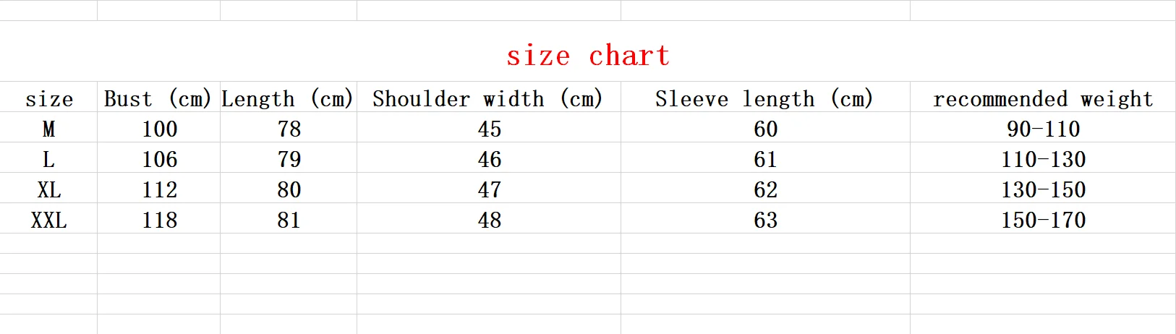Select the weight range 150-170 cell
The height and width of the screenshot is (334, 1176).
tap(1043, 218)
